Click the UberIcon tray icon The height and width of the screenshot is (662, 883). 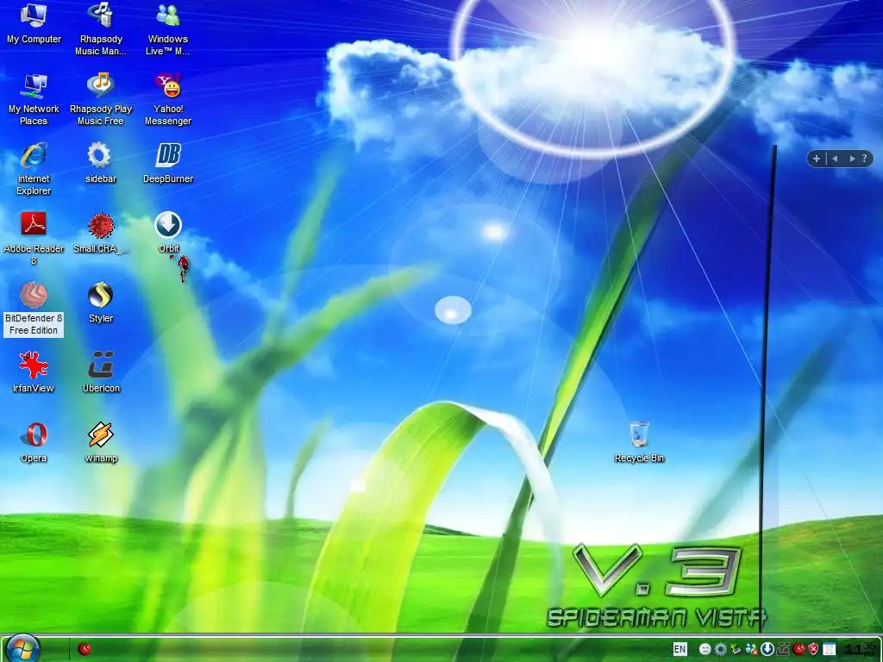(783, 649)
